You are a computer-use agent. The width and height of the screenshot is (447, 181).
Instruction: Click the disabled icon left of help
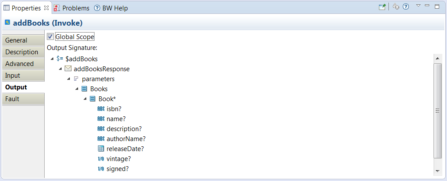tap(395, 7)
